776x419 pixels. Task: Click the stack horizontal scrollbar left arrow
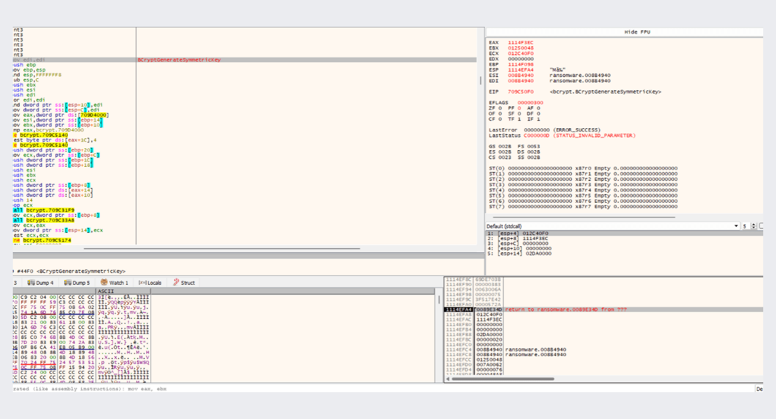[448, 379]
